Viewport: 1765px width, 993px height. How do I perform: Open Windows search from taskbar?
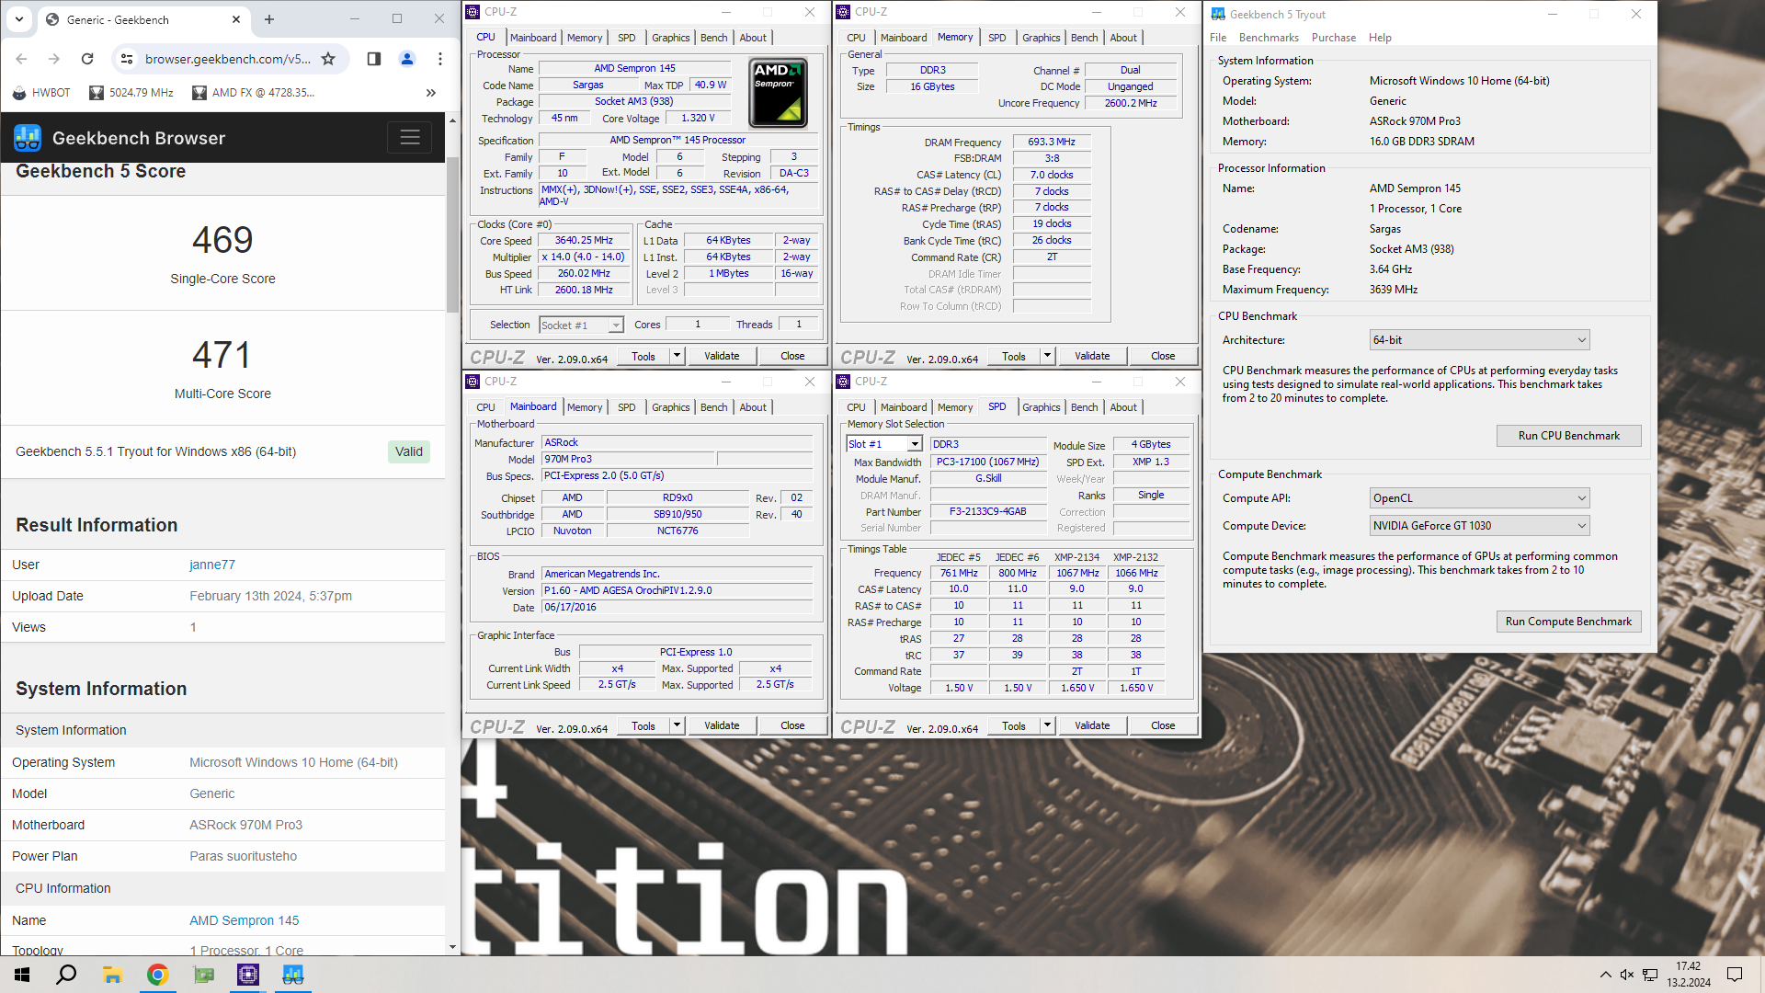(66, 975)
